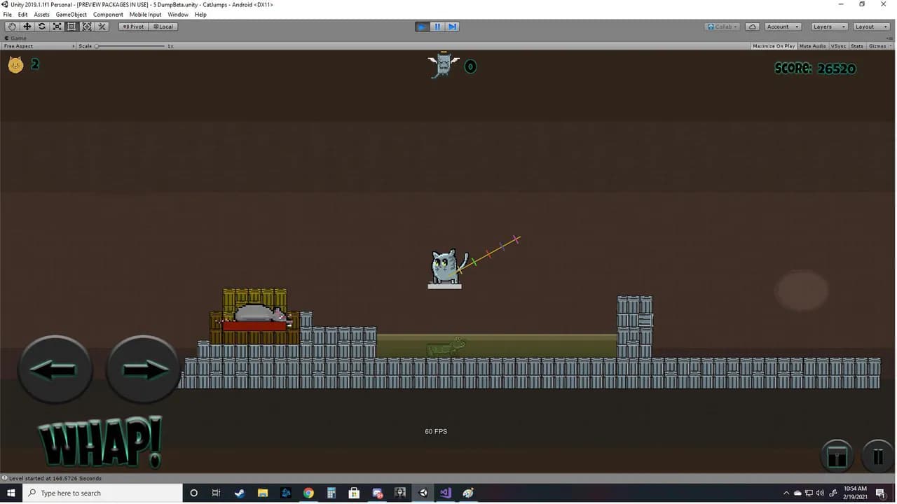The height and width of the screenshot is (504, 897).
Task: Advance one frame with Step button
Action: click(x=452, y=27)
